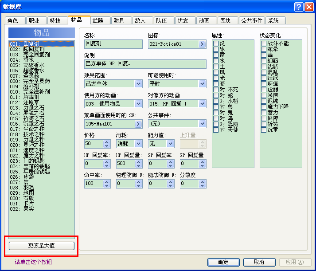Increase the HP 回复率 stepper
The image size is (316, 271).
(107, 162)
